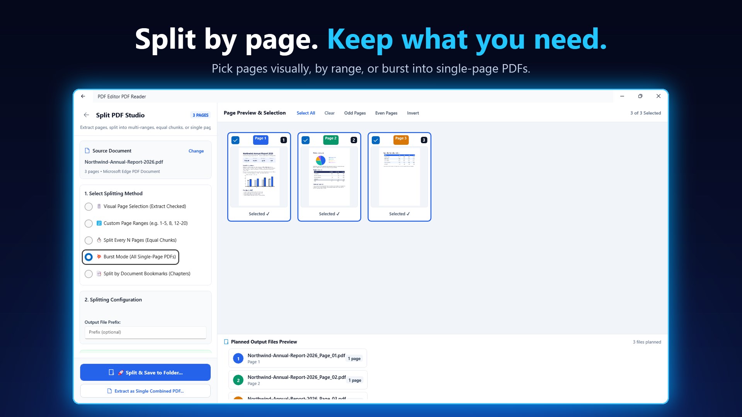Click the blue Page 1 label tag
742x417 pixels.
[260, 139]
